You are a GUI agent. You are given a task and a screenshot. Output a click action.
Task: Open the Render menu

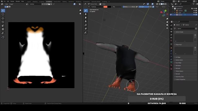click(12, 1)
